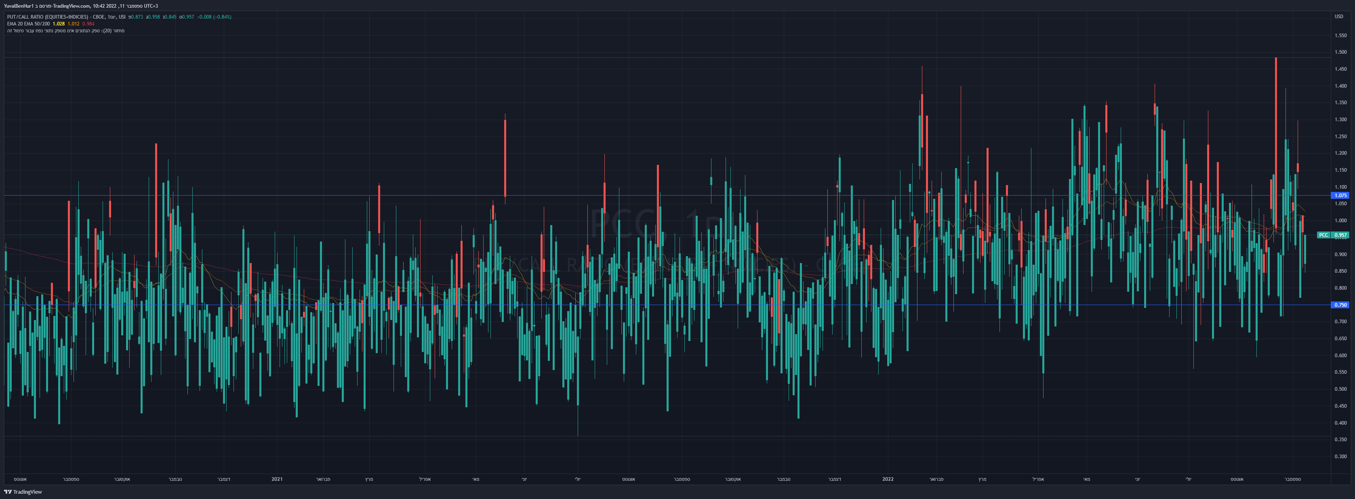Viewport: 1355px width, 499px height.
Task: Click the change value −0.008 (−0.84%)
Action: pyautogui.click(x=214, y=17)
